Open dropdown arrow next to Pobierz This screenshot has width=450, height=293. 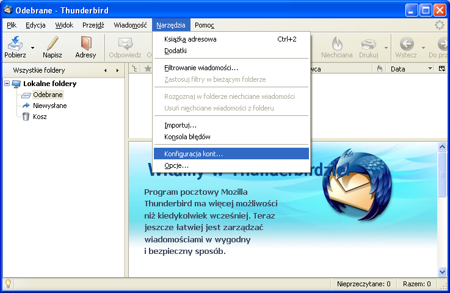coord(33,46)
